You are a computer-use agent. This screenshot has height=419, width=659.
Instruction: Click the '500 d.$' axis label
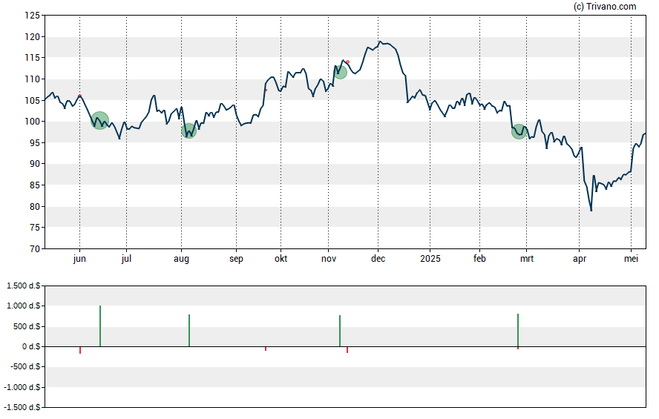[27, 326]
